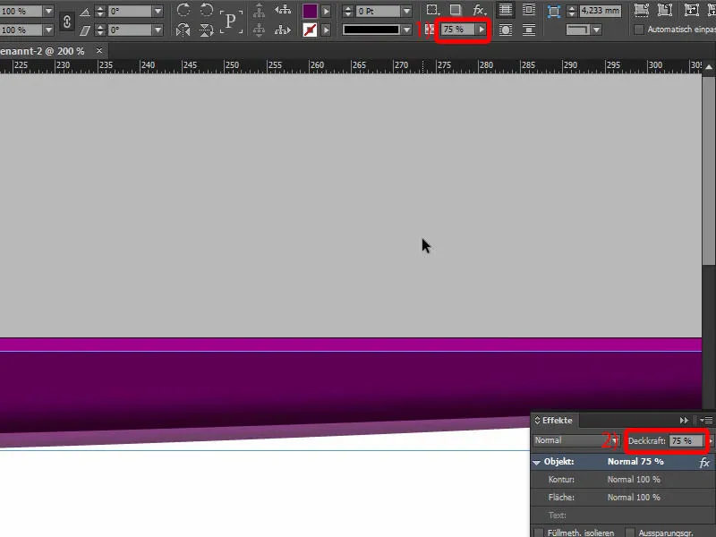Image resolution: width=716 pixels, height=537 pixels.
Task: Open the Effekte panel flyout menu
Action: pyautogui.click(x=706, y=421)
